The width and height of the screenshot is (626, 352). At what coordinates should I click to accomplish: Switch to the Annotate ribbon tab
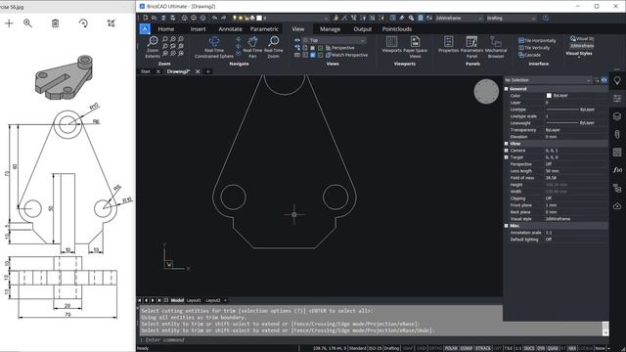coord(231,29)
